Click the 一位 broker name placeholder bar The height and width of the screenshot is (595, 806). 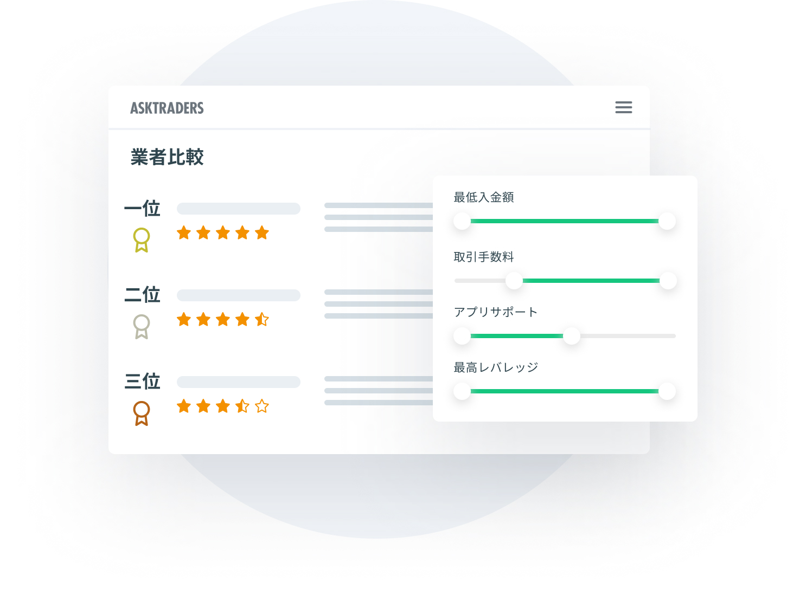coord(239,209)
